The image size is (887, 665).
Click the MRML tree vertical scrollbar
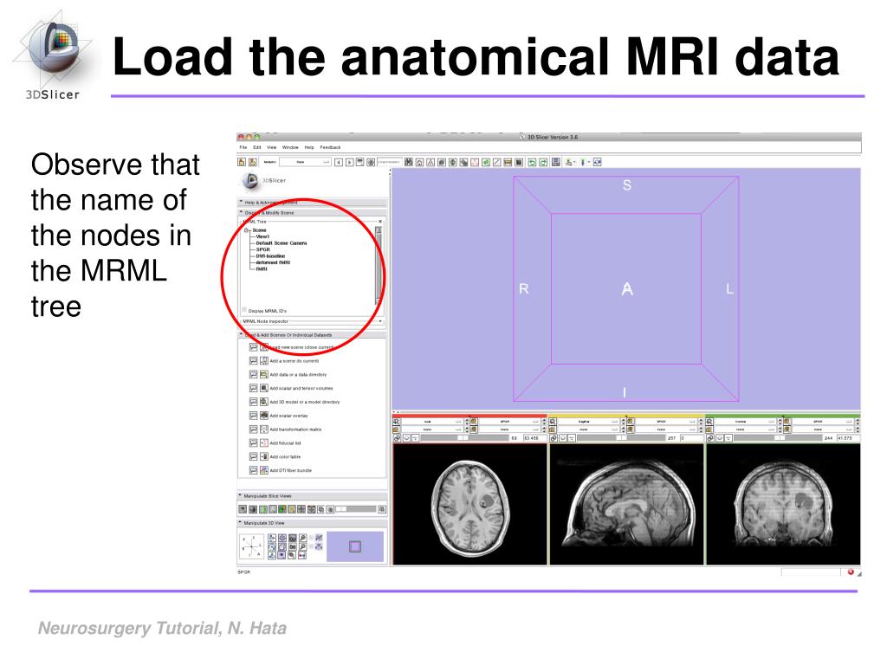(x=378, y=266)
